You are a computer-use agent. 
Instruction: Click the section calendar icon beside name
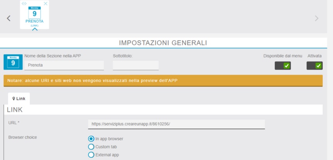pyautogui.click(x=13, y=62)
